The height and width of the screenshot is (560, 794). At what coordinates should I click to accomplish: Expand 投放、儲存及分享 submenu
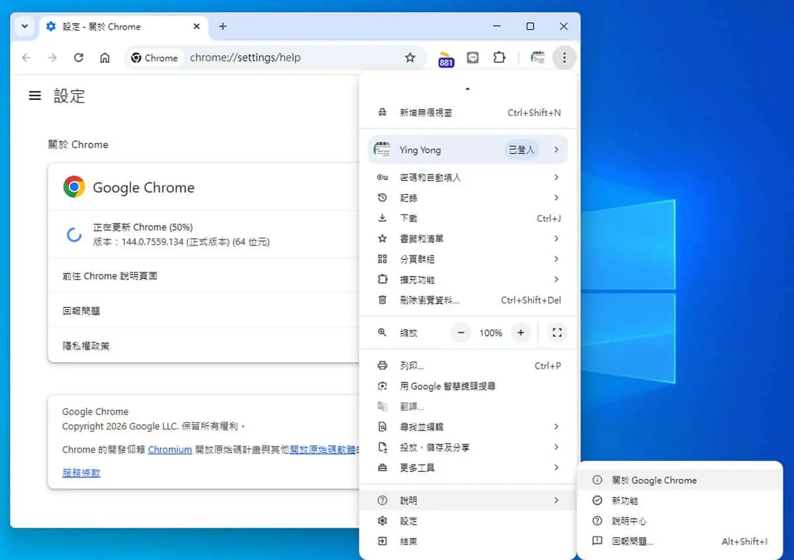point(468,447)
